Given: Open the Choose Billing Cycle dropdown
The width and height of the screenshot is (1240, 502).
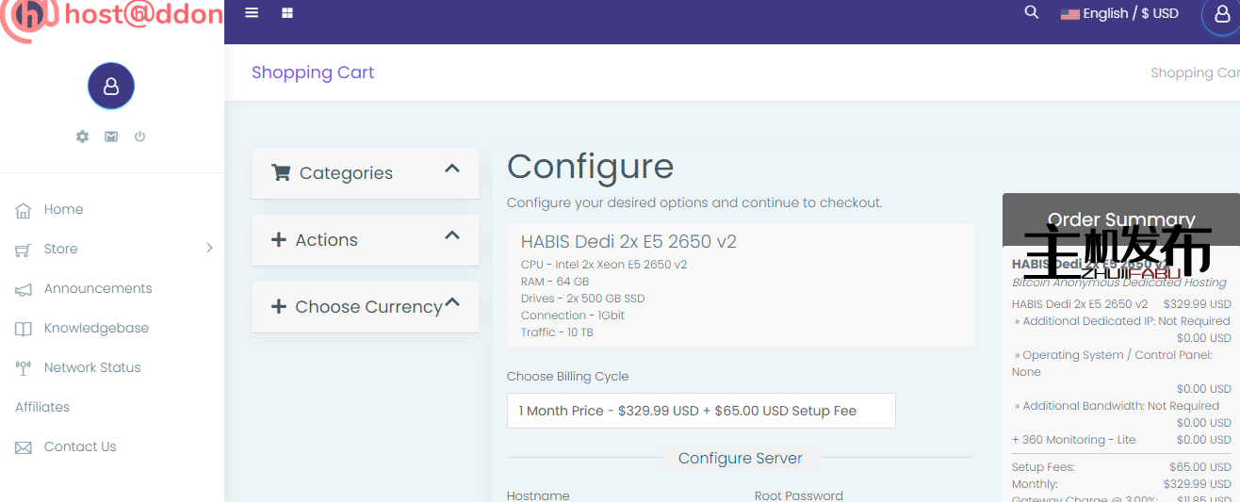Looking at the screenshot, I should 700,411.
